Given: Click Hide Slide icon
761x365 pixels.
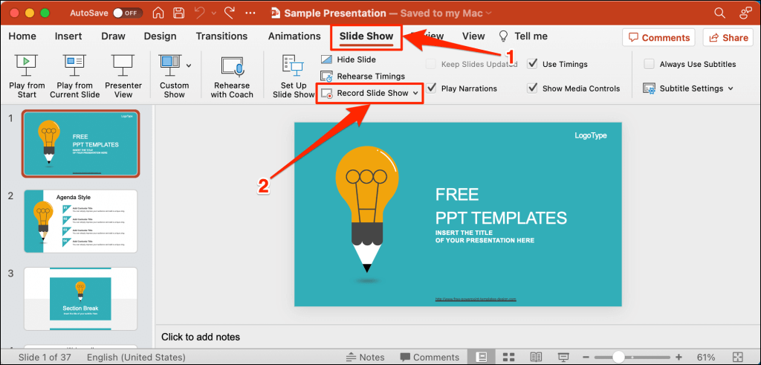Looking at the screenshot, I should (x=326, y=59).
